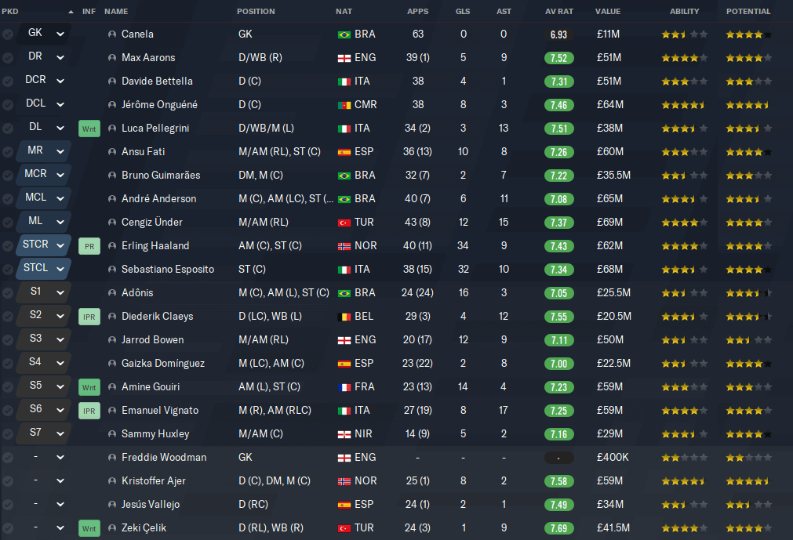Image resolution: width=793 pixels, height=540 pixels.
Task: Open Gaizka Domínguez's player profile
Action: (x=163, y=364)
